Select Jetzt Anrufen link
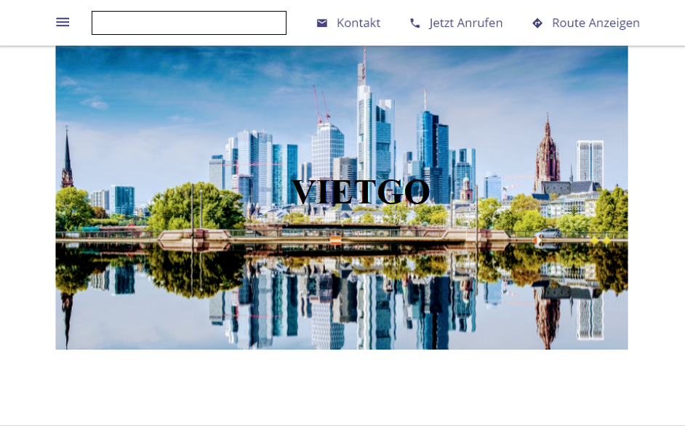The width and height of the screenshot is (685, 428). click(465, 23)
